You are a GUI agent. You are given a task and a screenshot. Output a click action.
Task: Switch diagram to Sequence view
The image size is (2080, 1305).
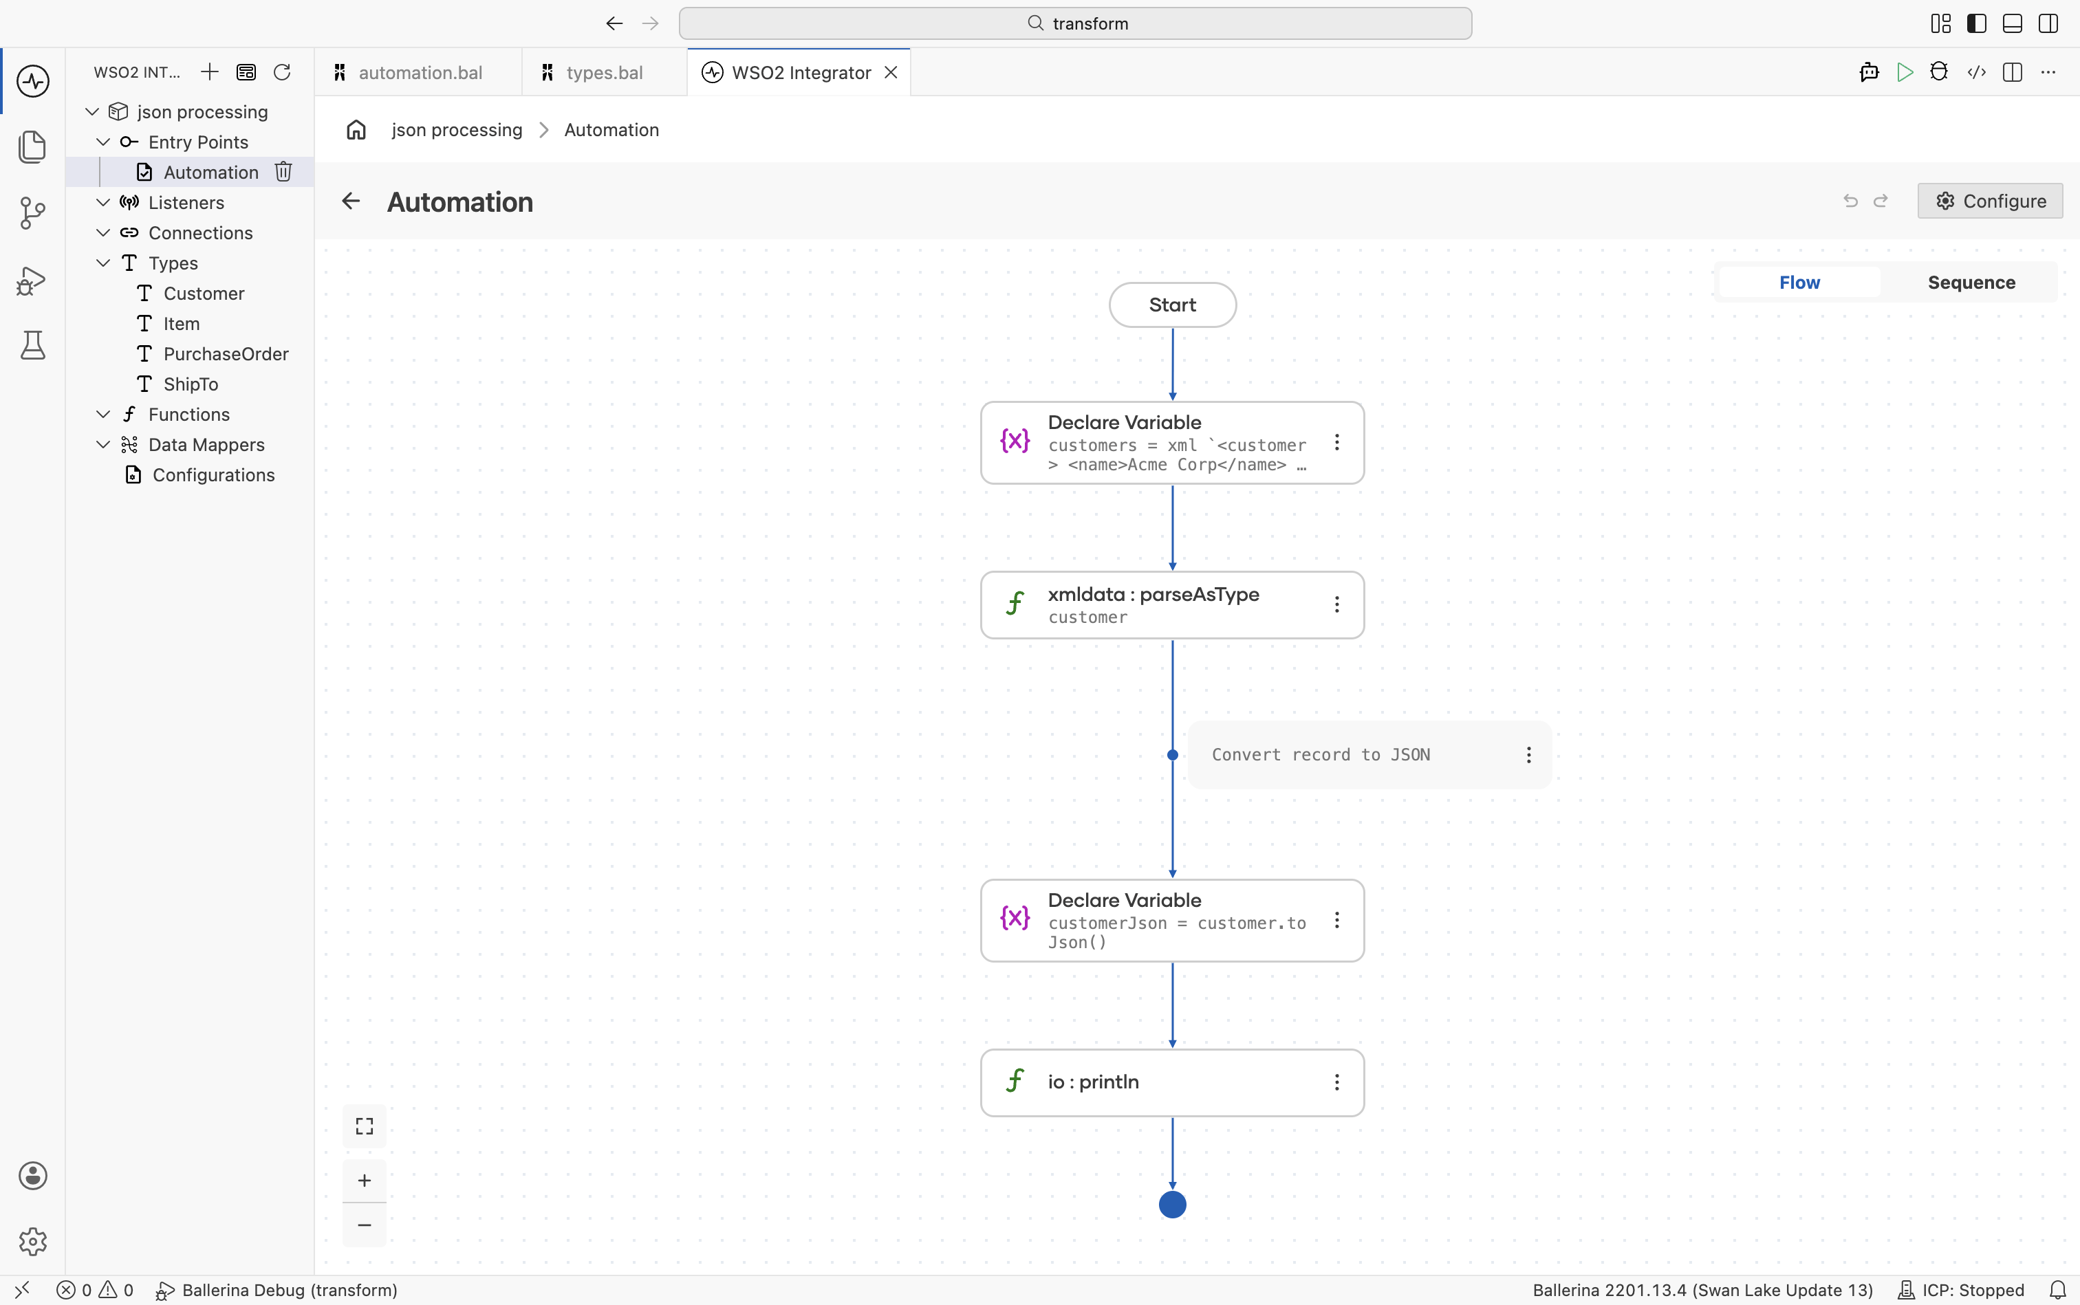point(1971,282)
